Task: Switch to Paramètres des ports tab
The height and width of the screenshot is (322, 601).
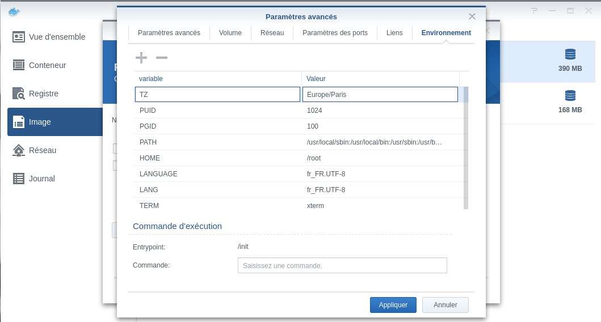Action: pos(335,33)
